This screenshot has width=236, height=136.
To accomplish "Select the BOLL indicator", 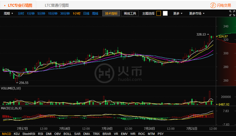I will pyautogui.click(x=67, y=134).
